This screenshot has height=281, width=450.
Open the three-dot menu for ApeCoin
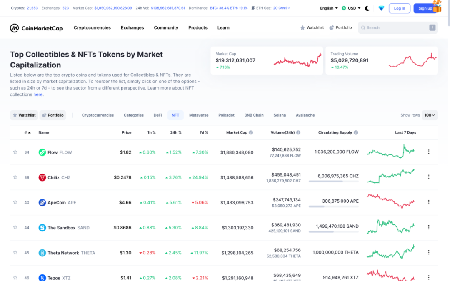pyautogui.click(x=428, y=202)
